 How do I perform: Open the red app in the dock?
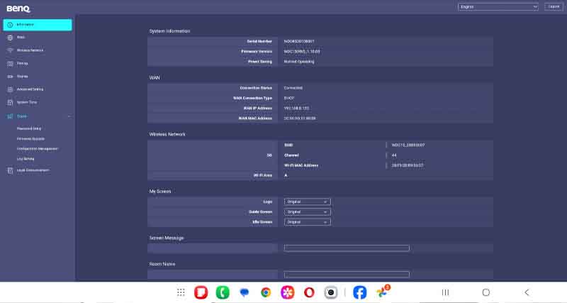201,292
